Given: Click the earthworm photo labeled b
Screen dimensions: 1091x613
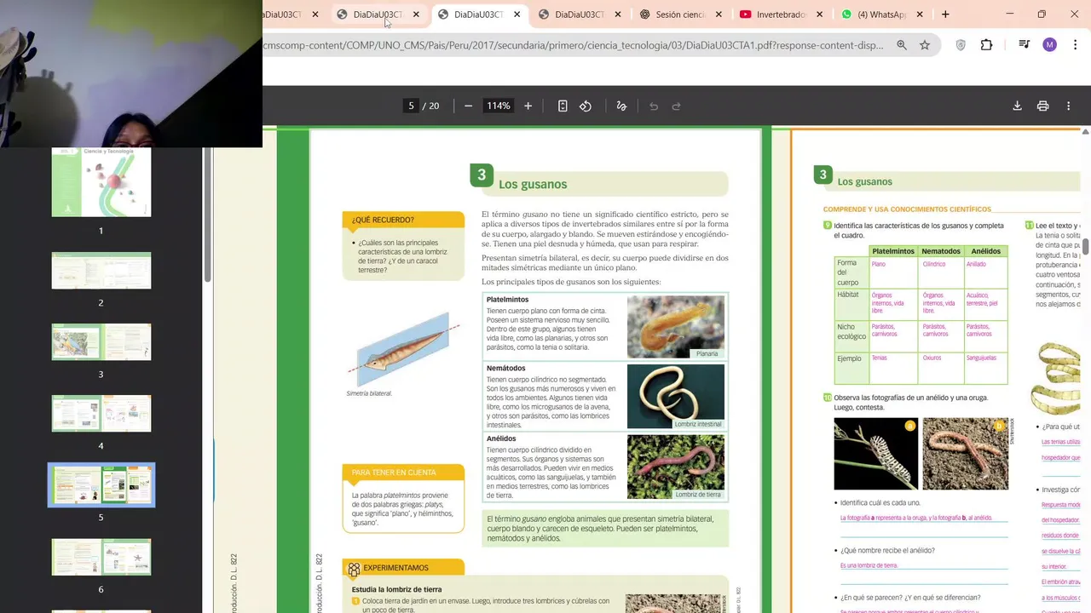Looking at the screenshot, I should tap(966, 454).
